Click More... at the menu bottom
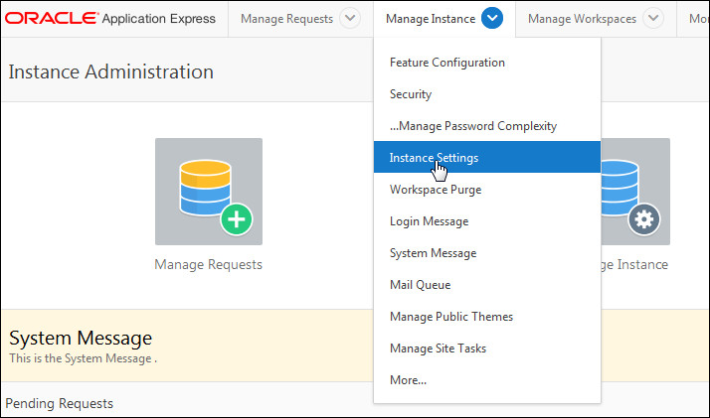710x418 pixels. (x=408, y=380)
